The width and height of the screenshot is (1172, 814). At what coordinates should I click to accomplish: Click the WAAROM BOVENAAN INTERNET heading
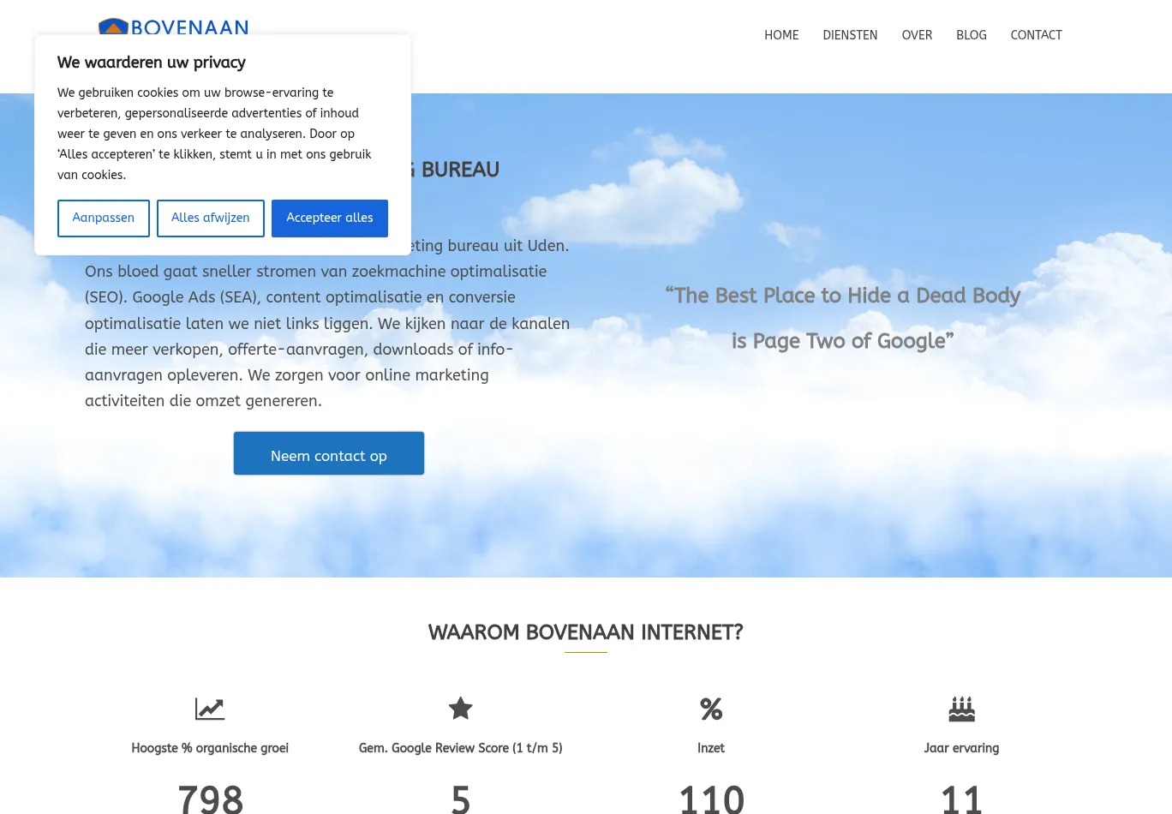pyautogui.click(x=585, y=632)
